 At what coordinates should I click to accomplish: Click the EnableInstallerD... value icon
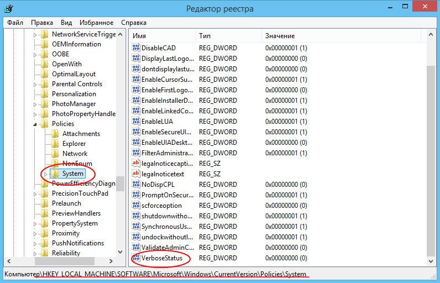[x=136, y=100]
